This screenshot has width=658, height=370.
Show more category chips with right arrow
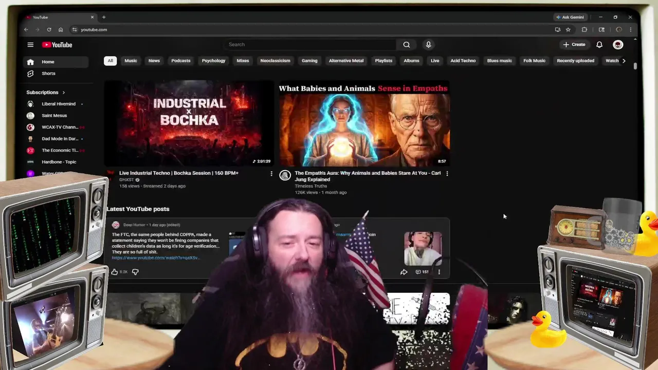click(624, 61)
